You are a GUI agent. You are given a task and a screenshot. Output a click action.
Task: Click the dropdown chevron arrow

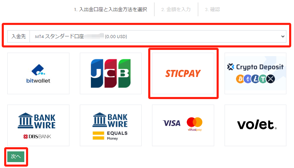pos(283,36)
